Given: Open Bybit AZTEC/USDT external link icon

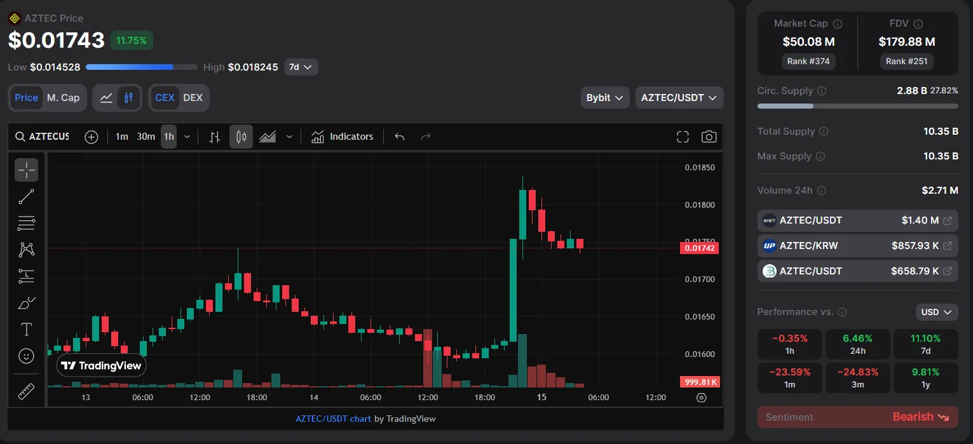Looking at the screenshot, I should point(948,220).
